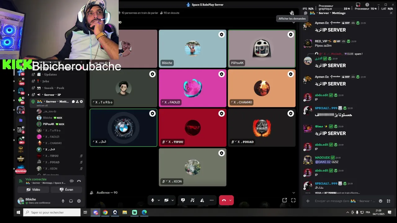Open the Windows notification center
Screen dimensions: 397x223
pyautogui.click(x=390, y=212)
